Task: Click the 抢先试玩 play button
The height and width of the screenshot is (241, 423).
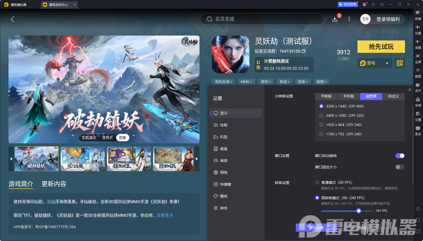Action: (381, 47)
